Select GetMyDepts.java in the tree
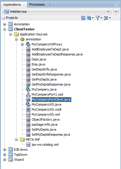The width and height of the screenshot is (121, 169). pyautogui.click(x=44, y=79)
